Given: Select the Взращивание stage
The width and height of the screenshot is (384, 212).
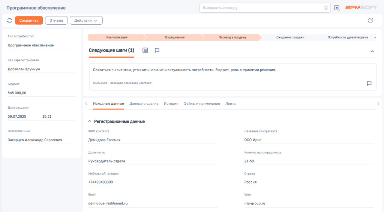Looking at the screenshot, I should (x=175, y=37).
